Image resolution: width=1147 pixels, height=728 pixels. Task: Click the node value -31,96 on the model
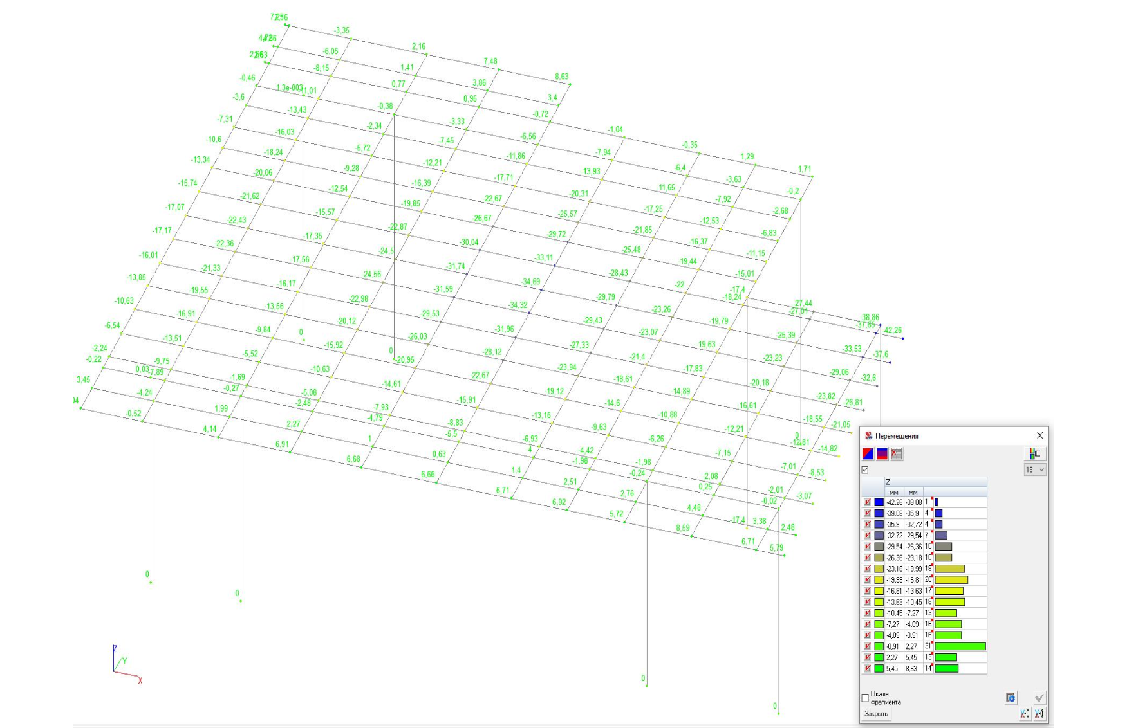(x=505, y=329)
